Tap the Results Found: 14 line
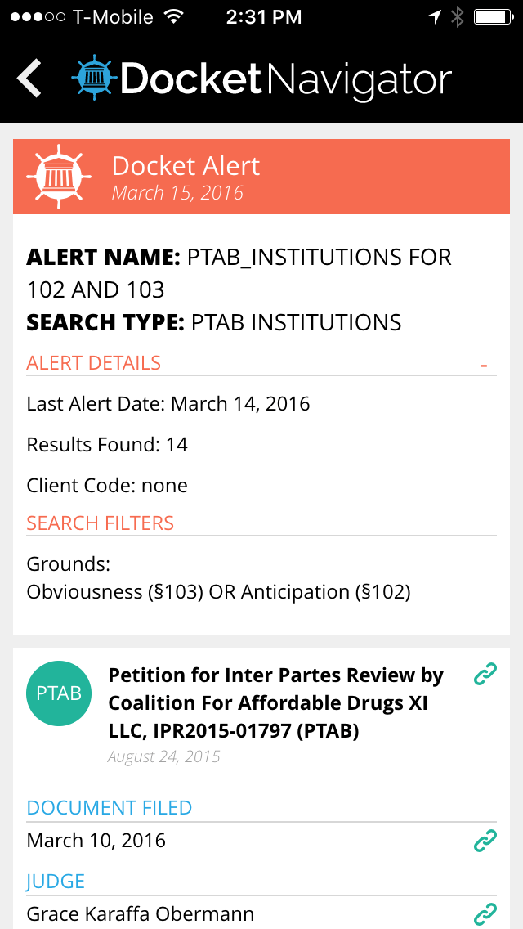This screenshot has width=523, height=929. click(x=107, y=444)
